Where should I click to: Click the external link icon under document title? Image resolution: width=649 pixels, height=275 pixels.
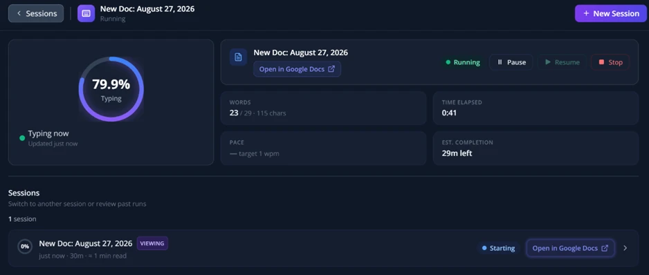331,69
